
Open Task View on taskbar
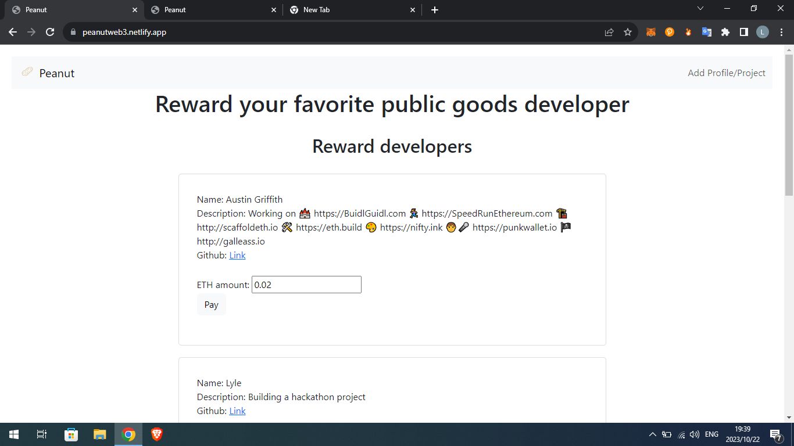click(x=42, y=434)
